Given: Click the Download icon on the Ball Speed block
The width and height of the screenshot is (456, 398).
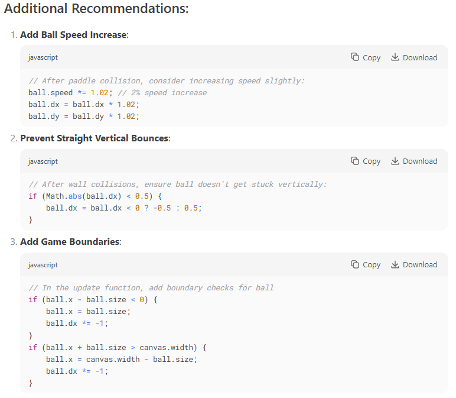Looking at the screenshot, I should [395, 57].
